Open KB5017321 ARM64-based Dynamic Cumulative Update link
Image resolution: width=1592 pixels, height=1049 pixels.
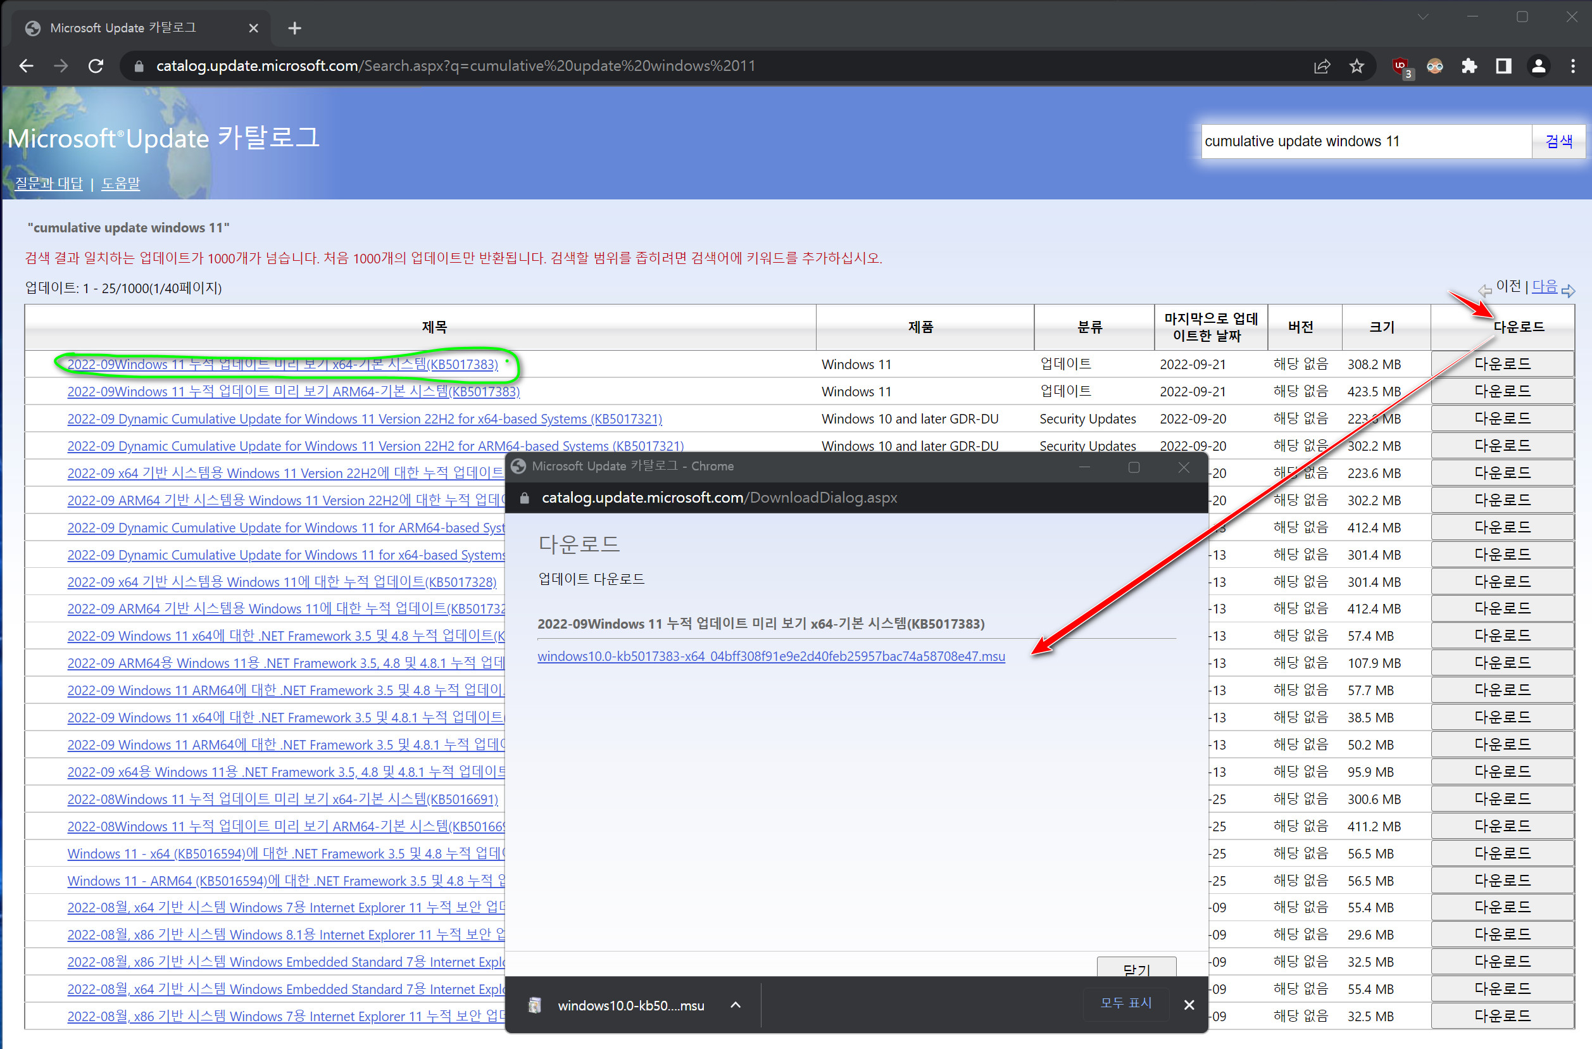pyautogui.click(x=375, y=446)
